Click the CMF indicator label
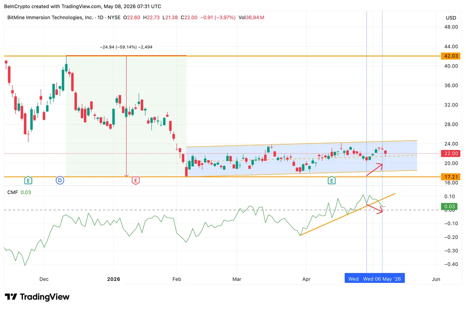This screenshot has width=466, height=309. [12, 192]
